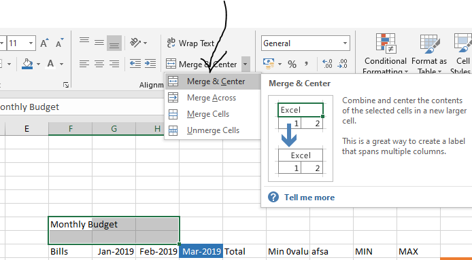Image resolution: width=472 pixels, height=260 pixels.
Task: Click Increase Indent icon
Action: tap(150, 63)
